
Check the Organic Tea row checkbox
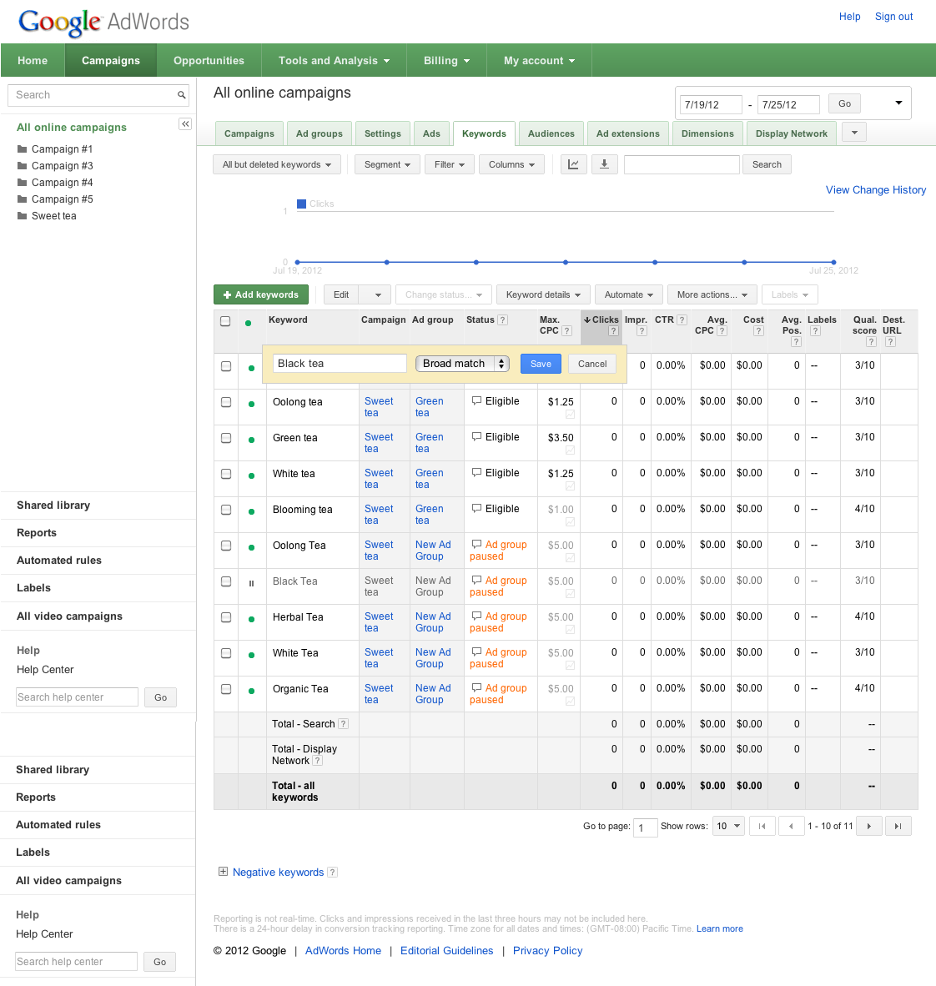226,688
